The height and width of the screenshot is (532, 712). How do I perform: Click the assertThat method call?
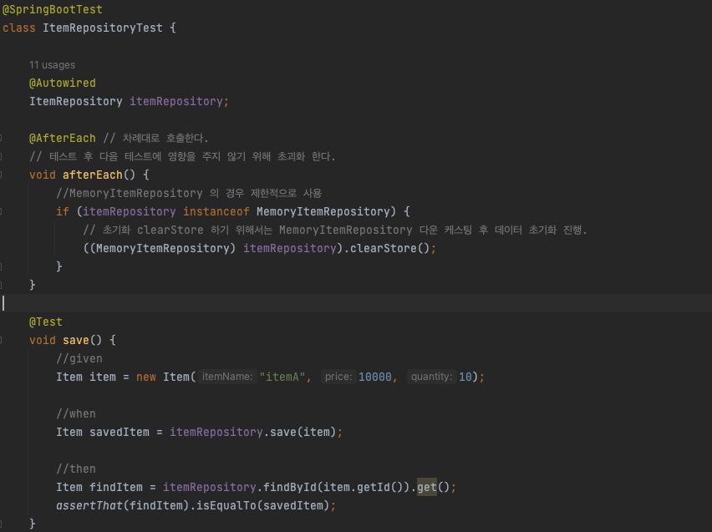pos(89,505)
